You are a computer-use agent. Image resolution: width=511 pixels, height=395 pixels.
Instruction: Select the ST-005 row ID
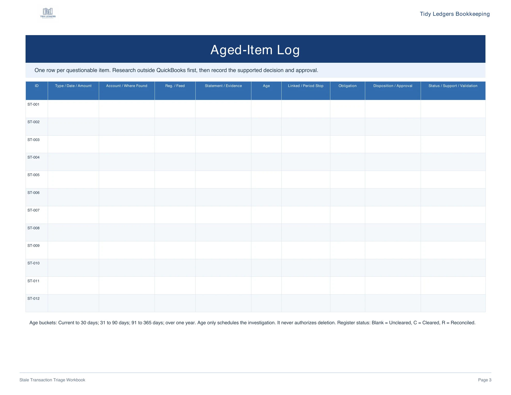click(34, 175)
